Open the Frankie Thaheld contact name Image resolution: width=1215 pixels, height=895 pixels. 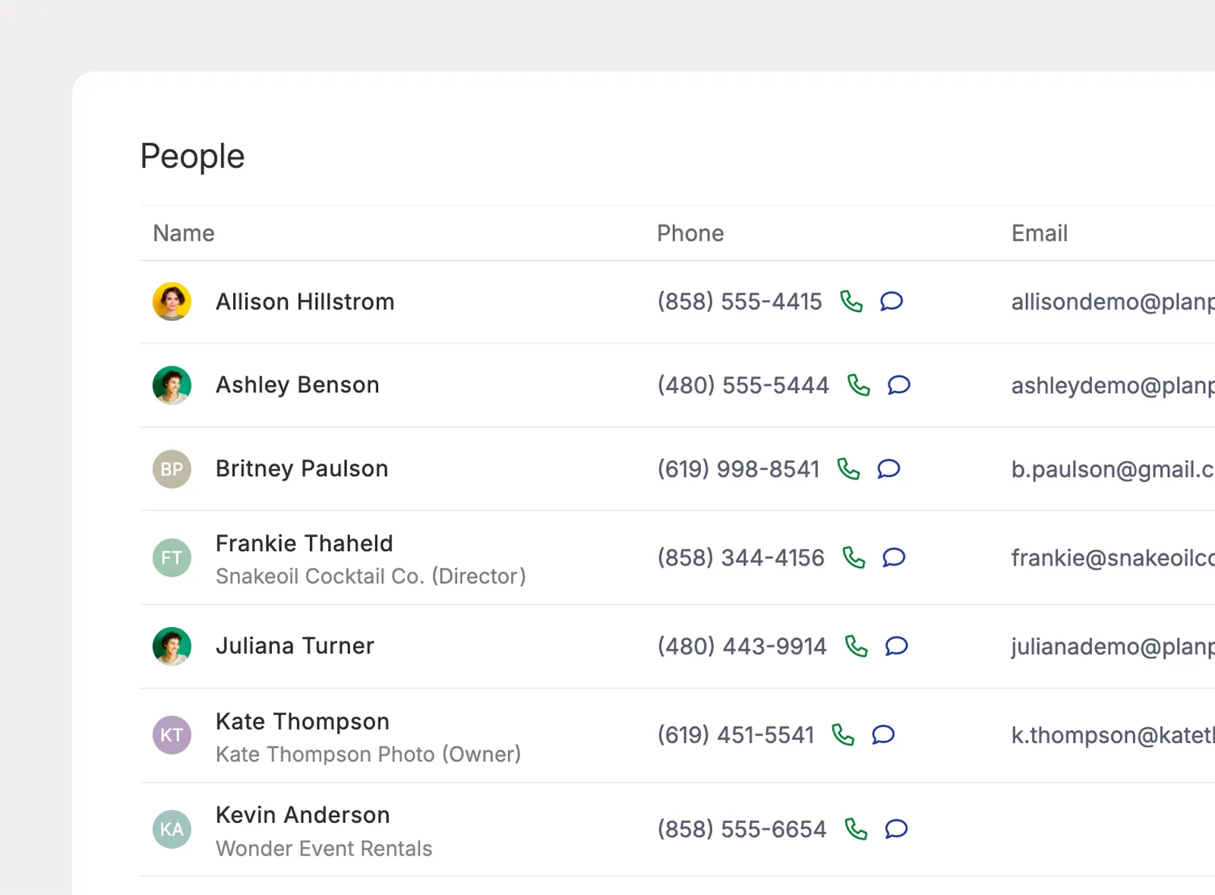click(305, 544)
